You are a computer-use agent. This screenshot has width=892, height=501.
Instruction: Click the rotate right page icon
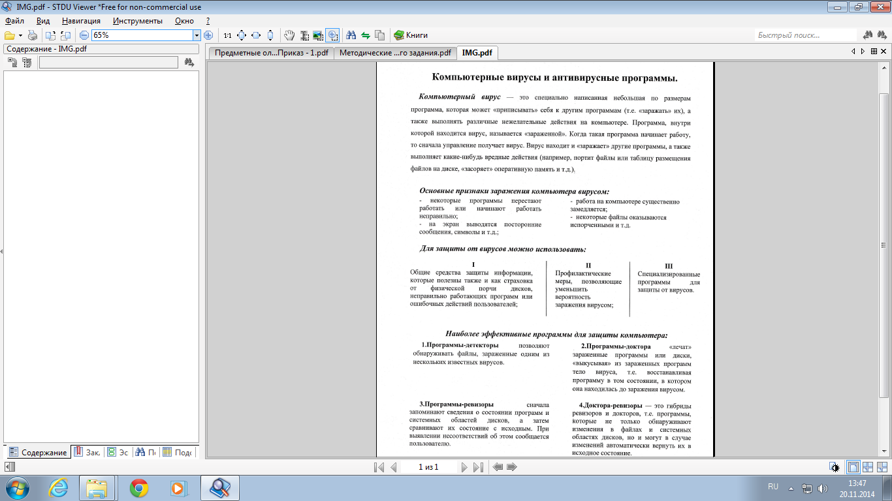coord(65,35)
